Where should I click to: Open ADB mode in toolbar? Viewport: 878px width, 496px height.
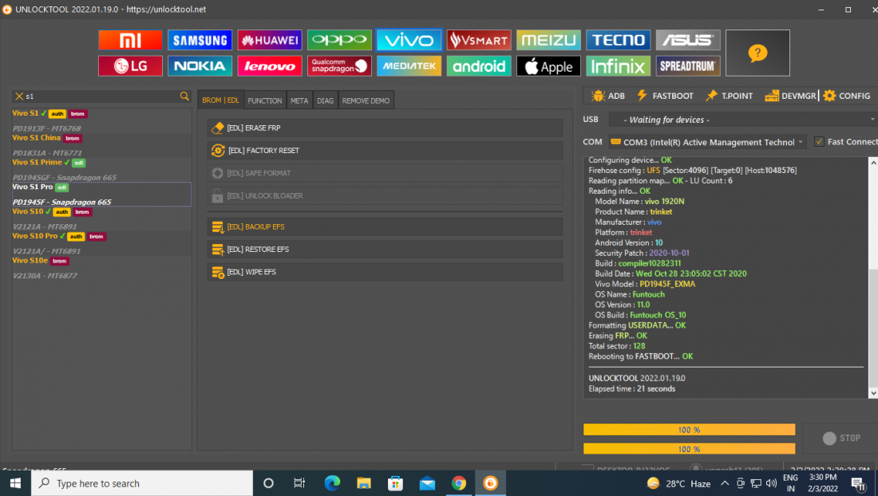608,96
